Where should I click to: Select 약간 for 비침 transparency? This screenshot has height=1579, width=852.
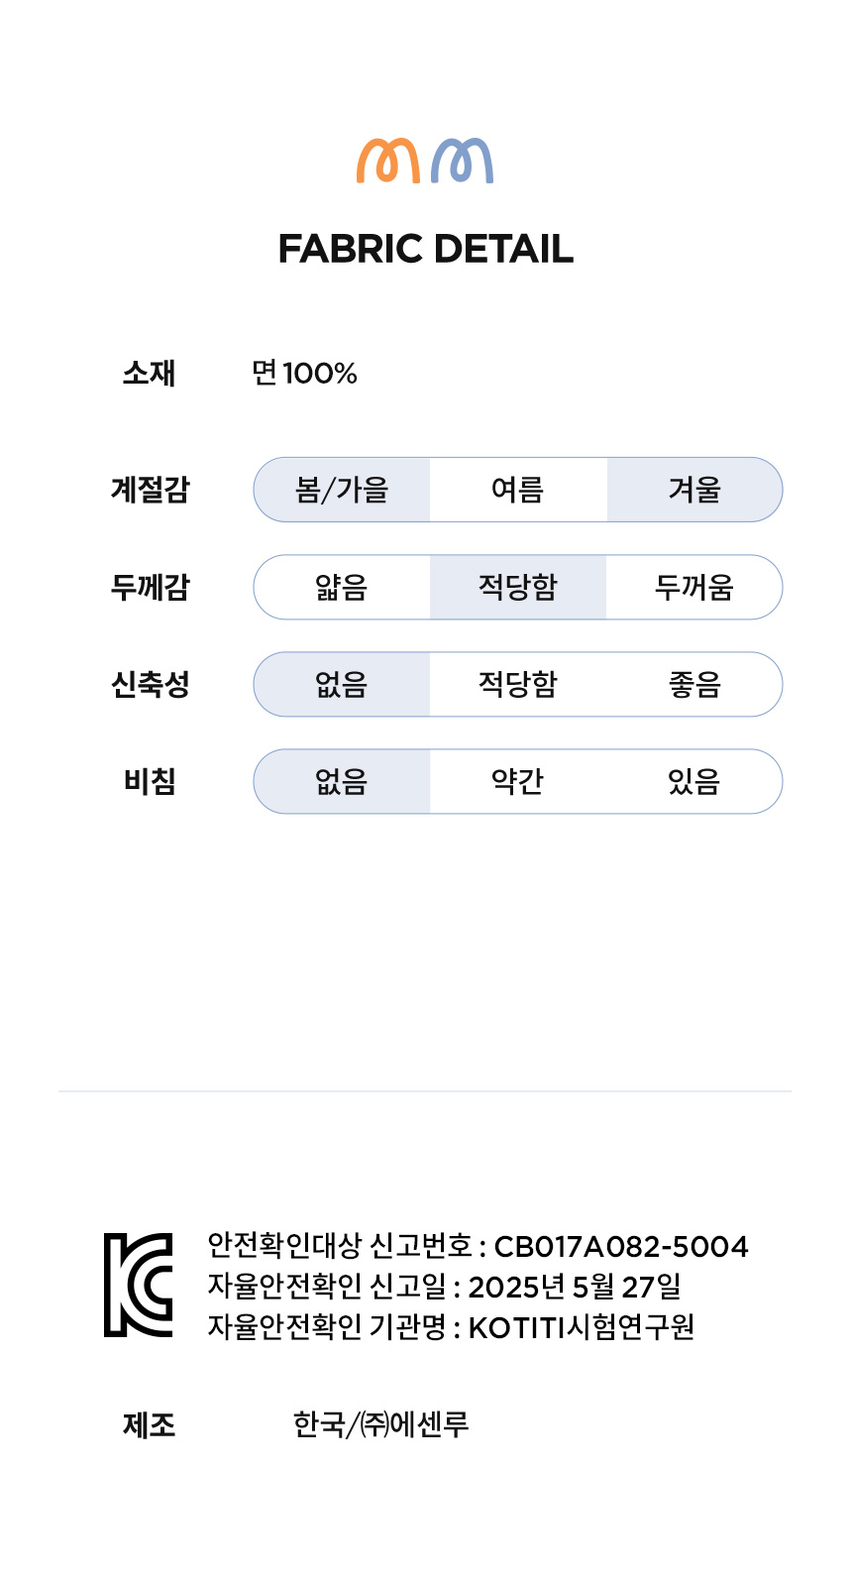click(517, 781)
